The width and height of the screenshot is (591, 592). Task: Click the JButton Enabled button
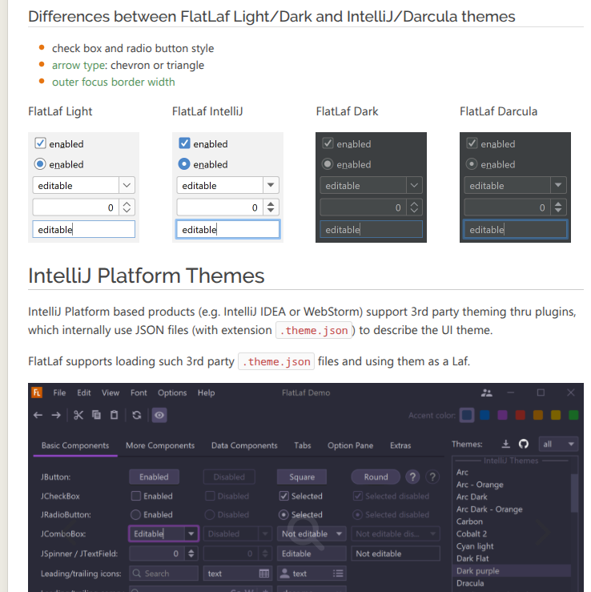(x=154, y=477)
